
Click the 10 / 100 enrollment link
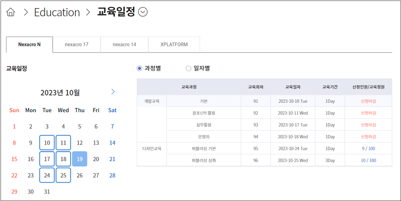(368, 161)
